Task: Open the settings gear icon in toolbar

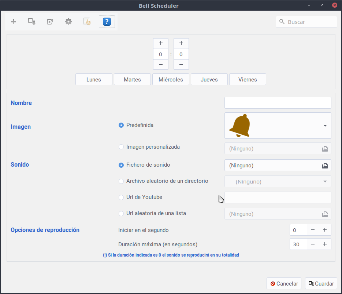Action: pyautogui.click(x=68, y=22)
